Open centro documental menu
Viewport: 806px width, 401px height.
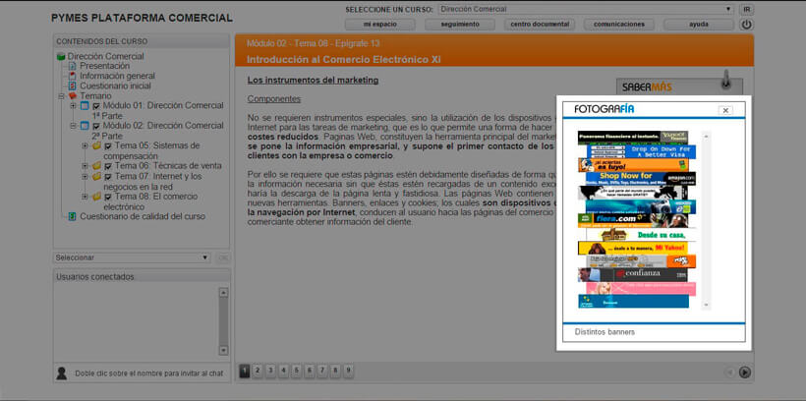click(x=540, y=25)
